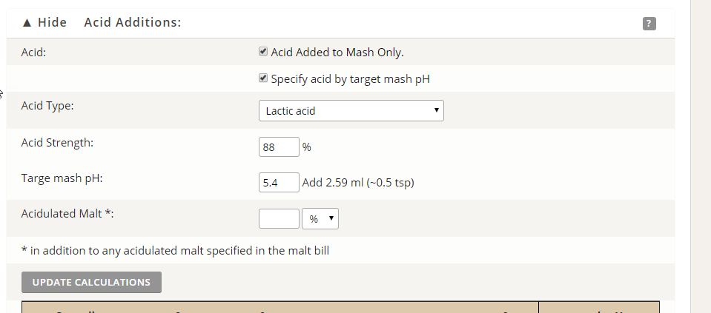Click the target mash pH field showing 5.4
The image size is (711, 313).
(279, 182)
